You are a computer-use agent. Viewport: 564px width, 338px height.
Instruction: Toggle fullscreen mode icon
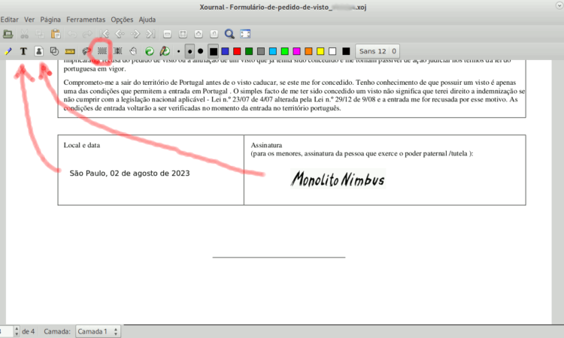click(245, 34)
